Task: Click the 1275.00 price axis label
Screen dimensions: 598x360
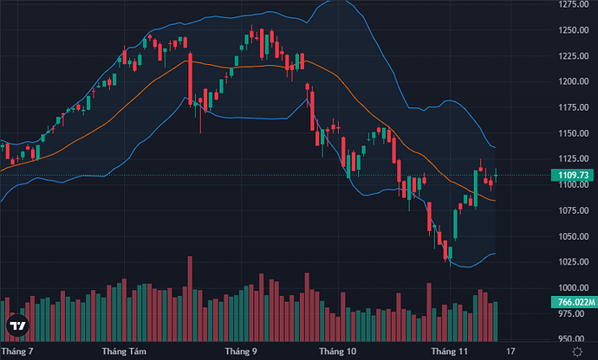Action: [575, 4]
